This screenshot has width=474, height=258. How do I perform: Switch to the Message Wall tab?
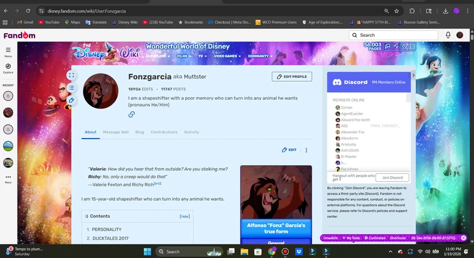coord(116,132)
